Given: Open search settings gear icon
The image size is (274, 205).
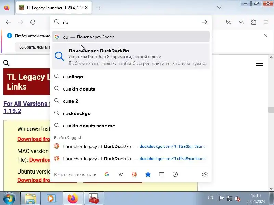Looking at the screenshot, I should (x=204, y=174).
